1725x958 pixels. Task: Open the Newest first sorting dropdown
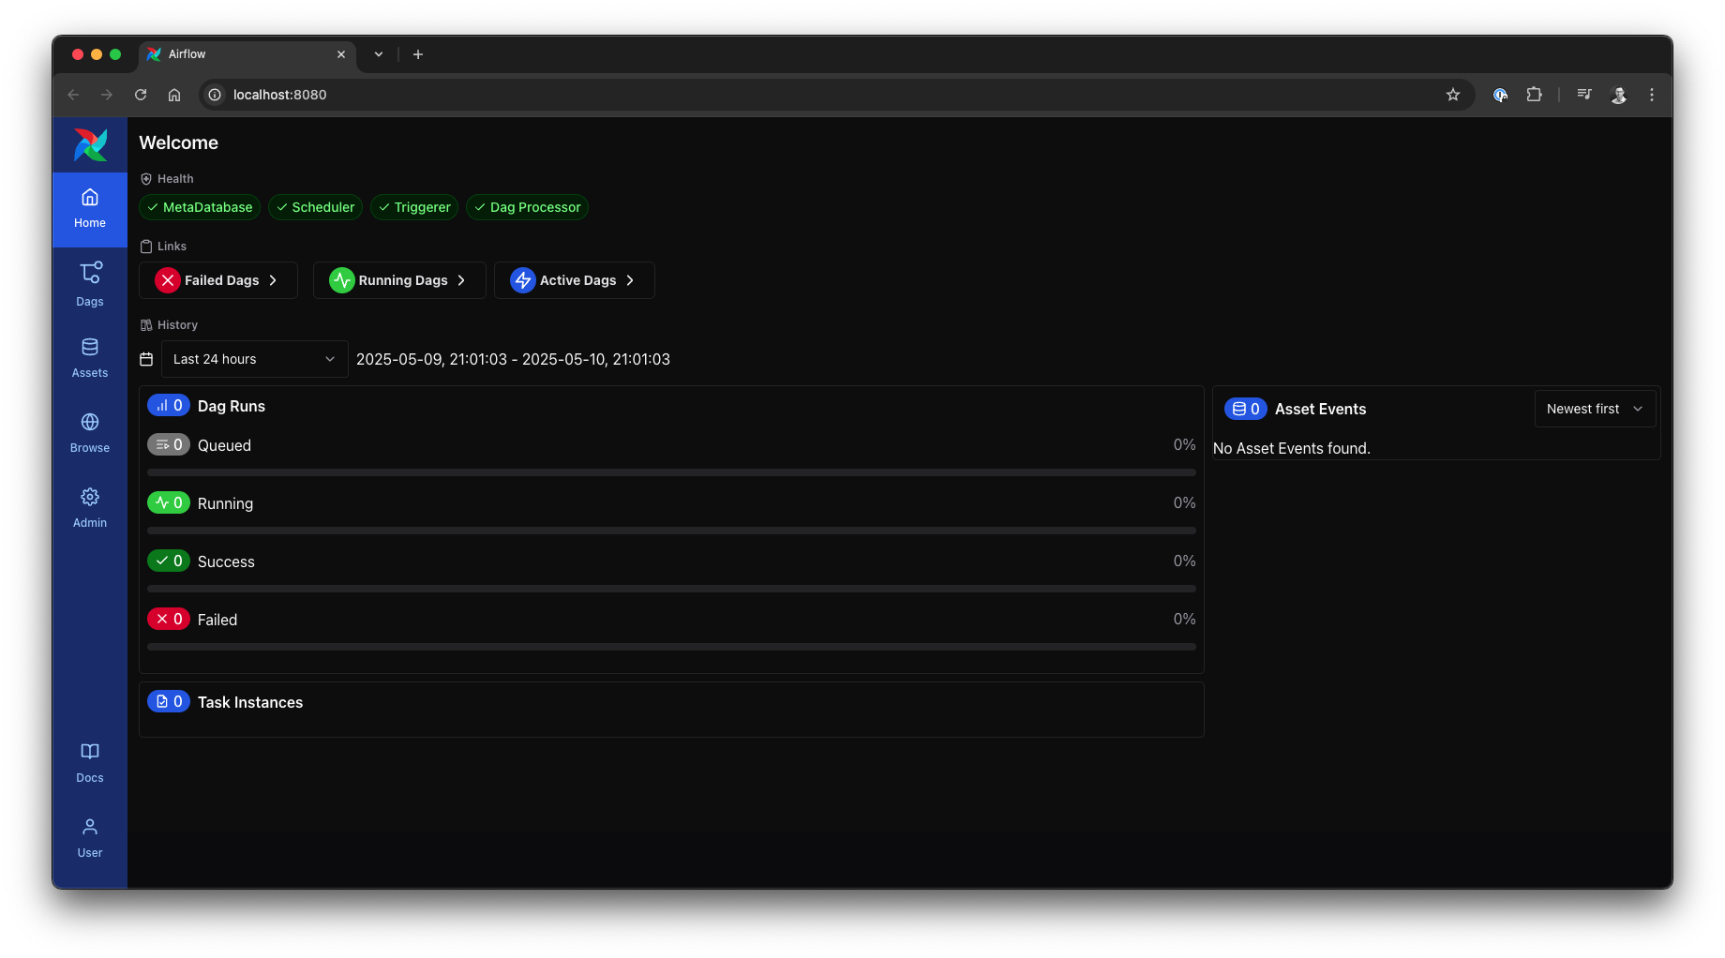(x=1593, y=409)
